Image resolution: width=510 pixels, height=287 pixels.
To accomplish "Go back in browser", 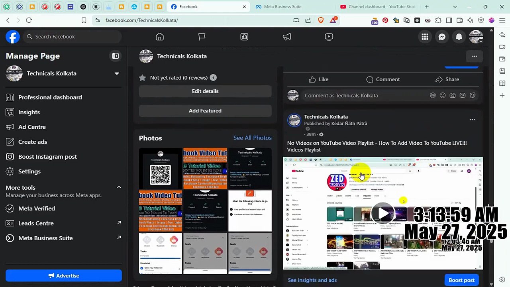I will pyautogui.click(x=8, y=20).
